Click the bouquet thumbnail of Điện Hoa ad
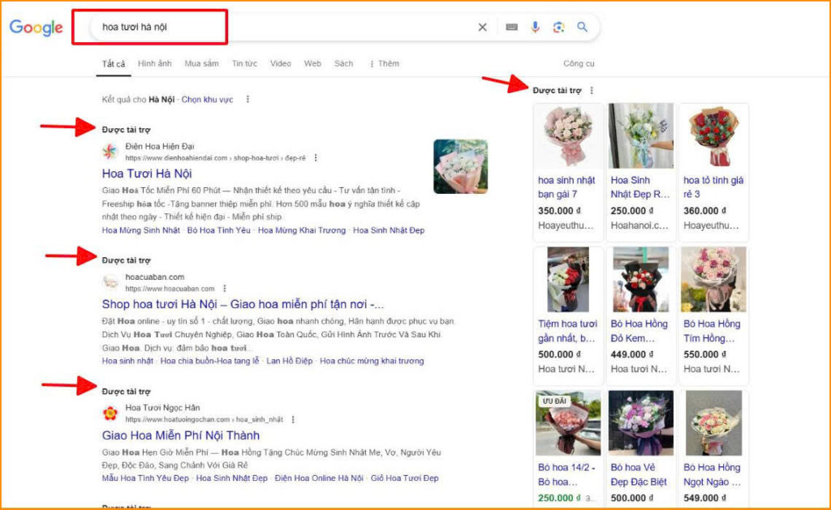Image resolution: width=831 pixels, height=510 pixels. [x=461, y=166]
